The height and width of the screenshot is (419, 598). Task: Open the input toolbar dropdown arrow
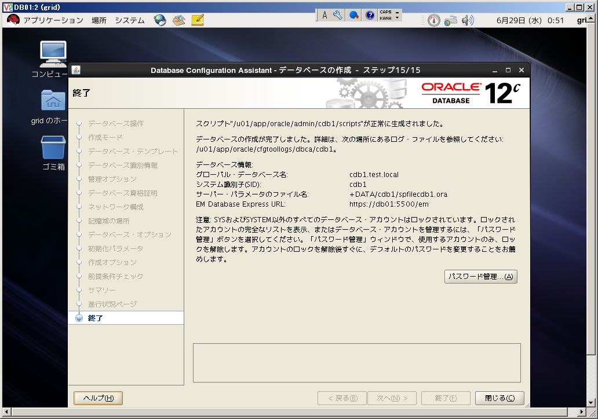398,17
